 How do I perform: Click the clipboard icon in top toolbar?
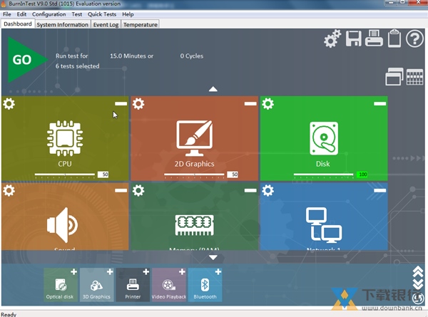click(394, 39)
